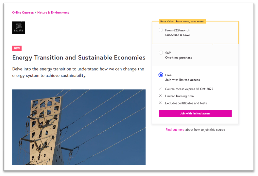Click the Subscribe & Save label text
This screenshot has height=176, width=258.
click(177, 35)
